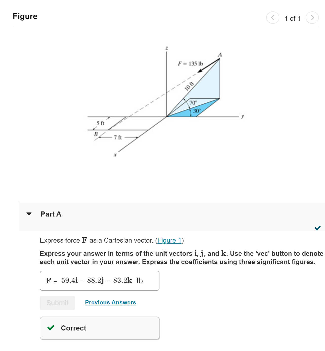
Task: Click the circled right chevron near page indicator
Action: click(x=313, y=18)
